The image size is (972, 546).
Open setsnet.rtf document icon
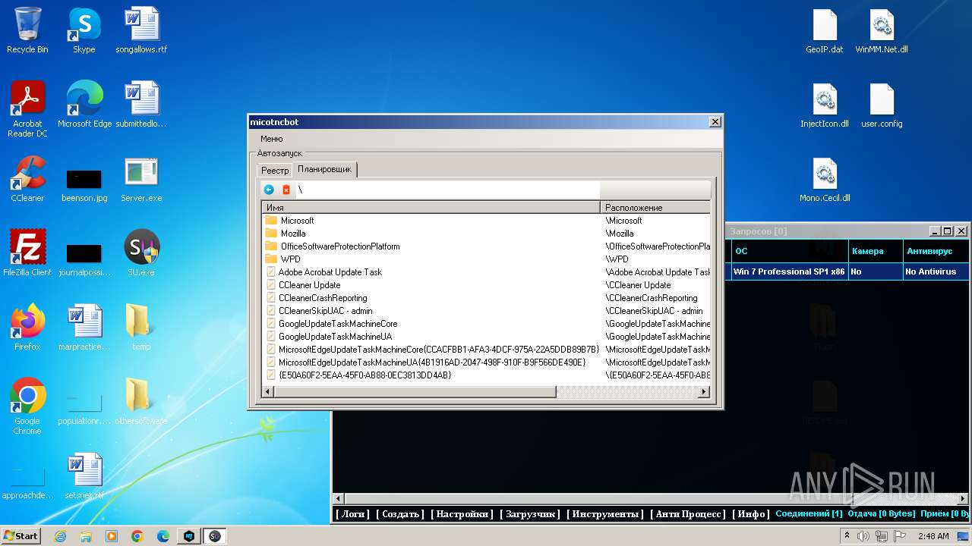click(84, 476)
